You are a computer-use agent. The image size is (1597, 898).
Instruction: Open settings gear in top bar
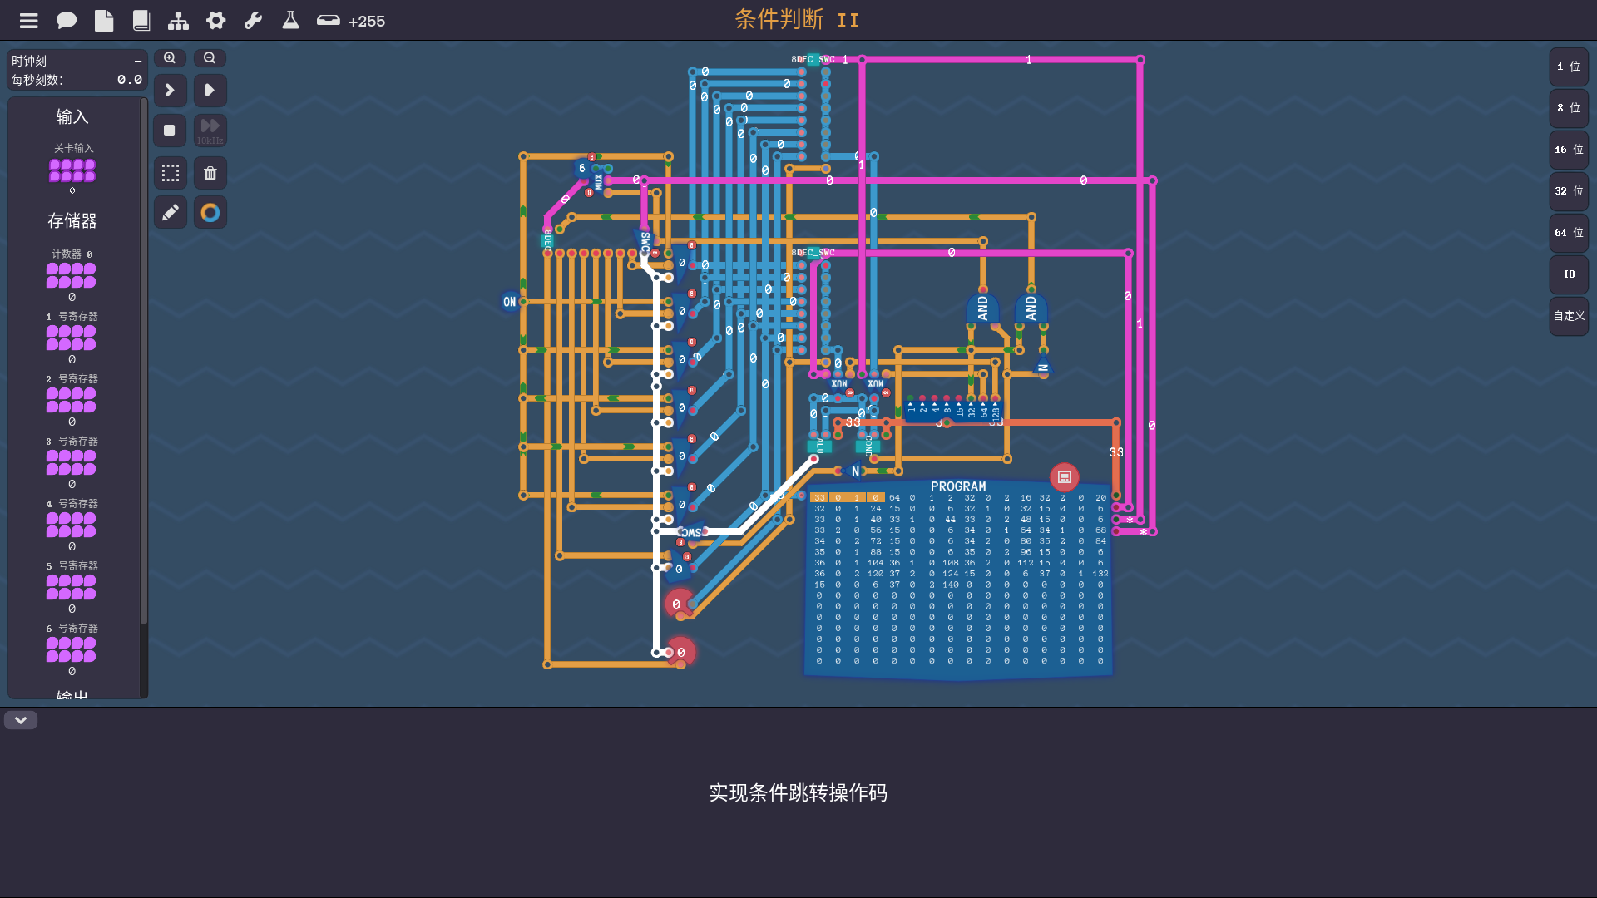pyautogui.click(x=216, y=21)
